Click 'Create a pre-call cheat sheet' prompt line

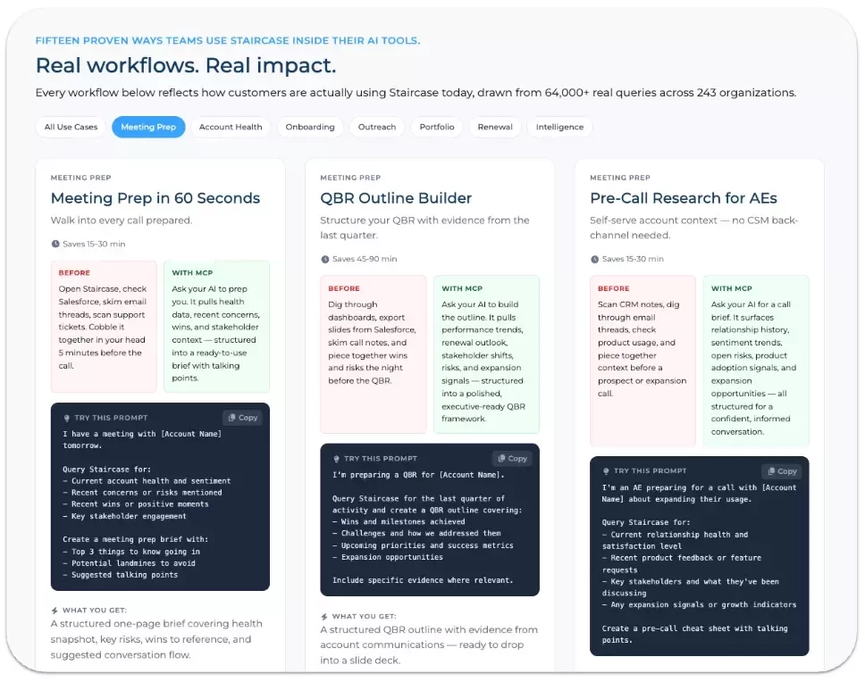pos(694,634)
